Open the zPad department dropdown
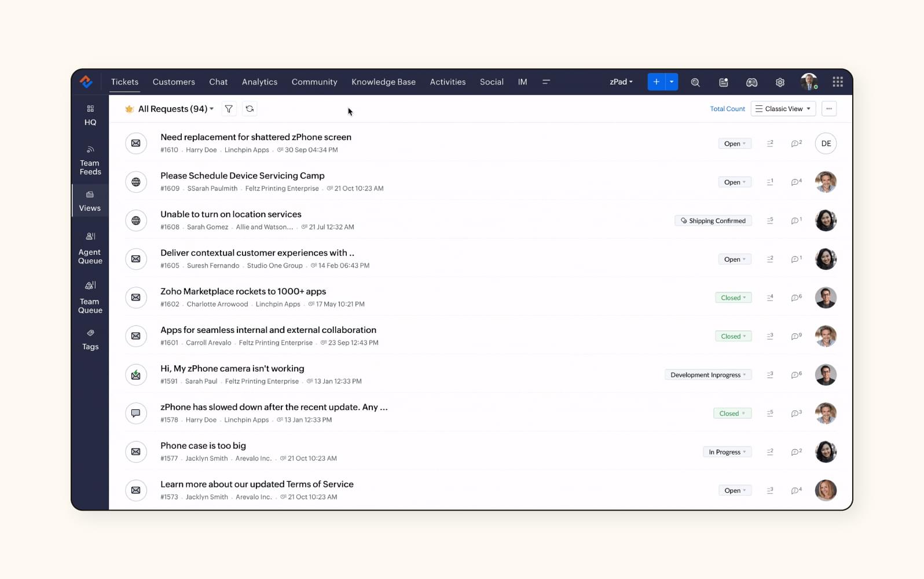Viewport: 924px width, 579px height. [x=621, y=82]
